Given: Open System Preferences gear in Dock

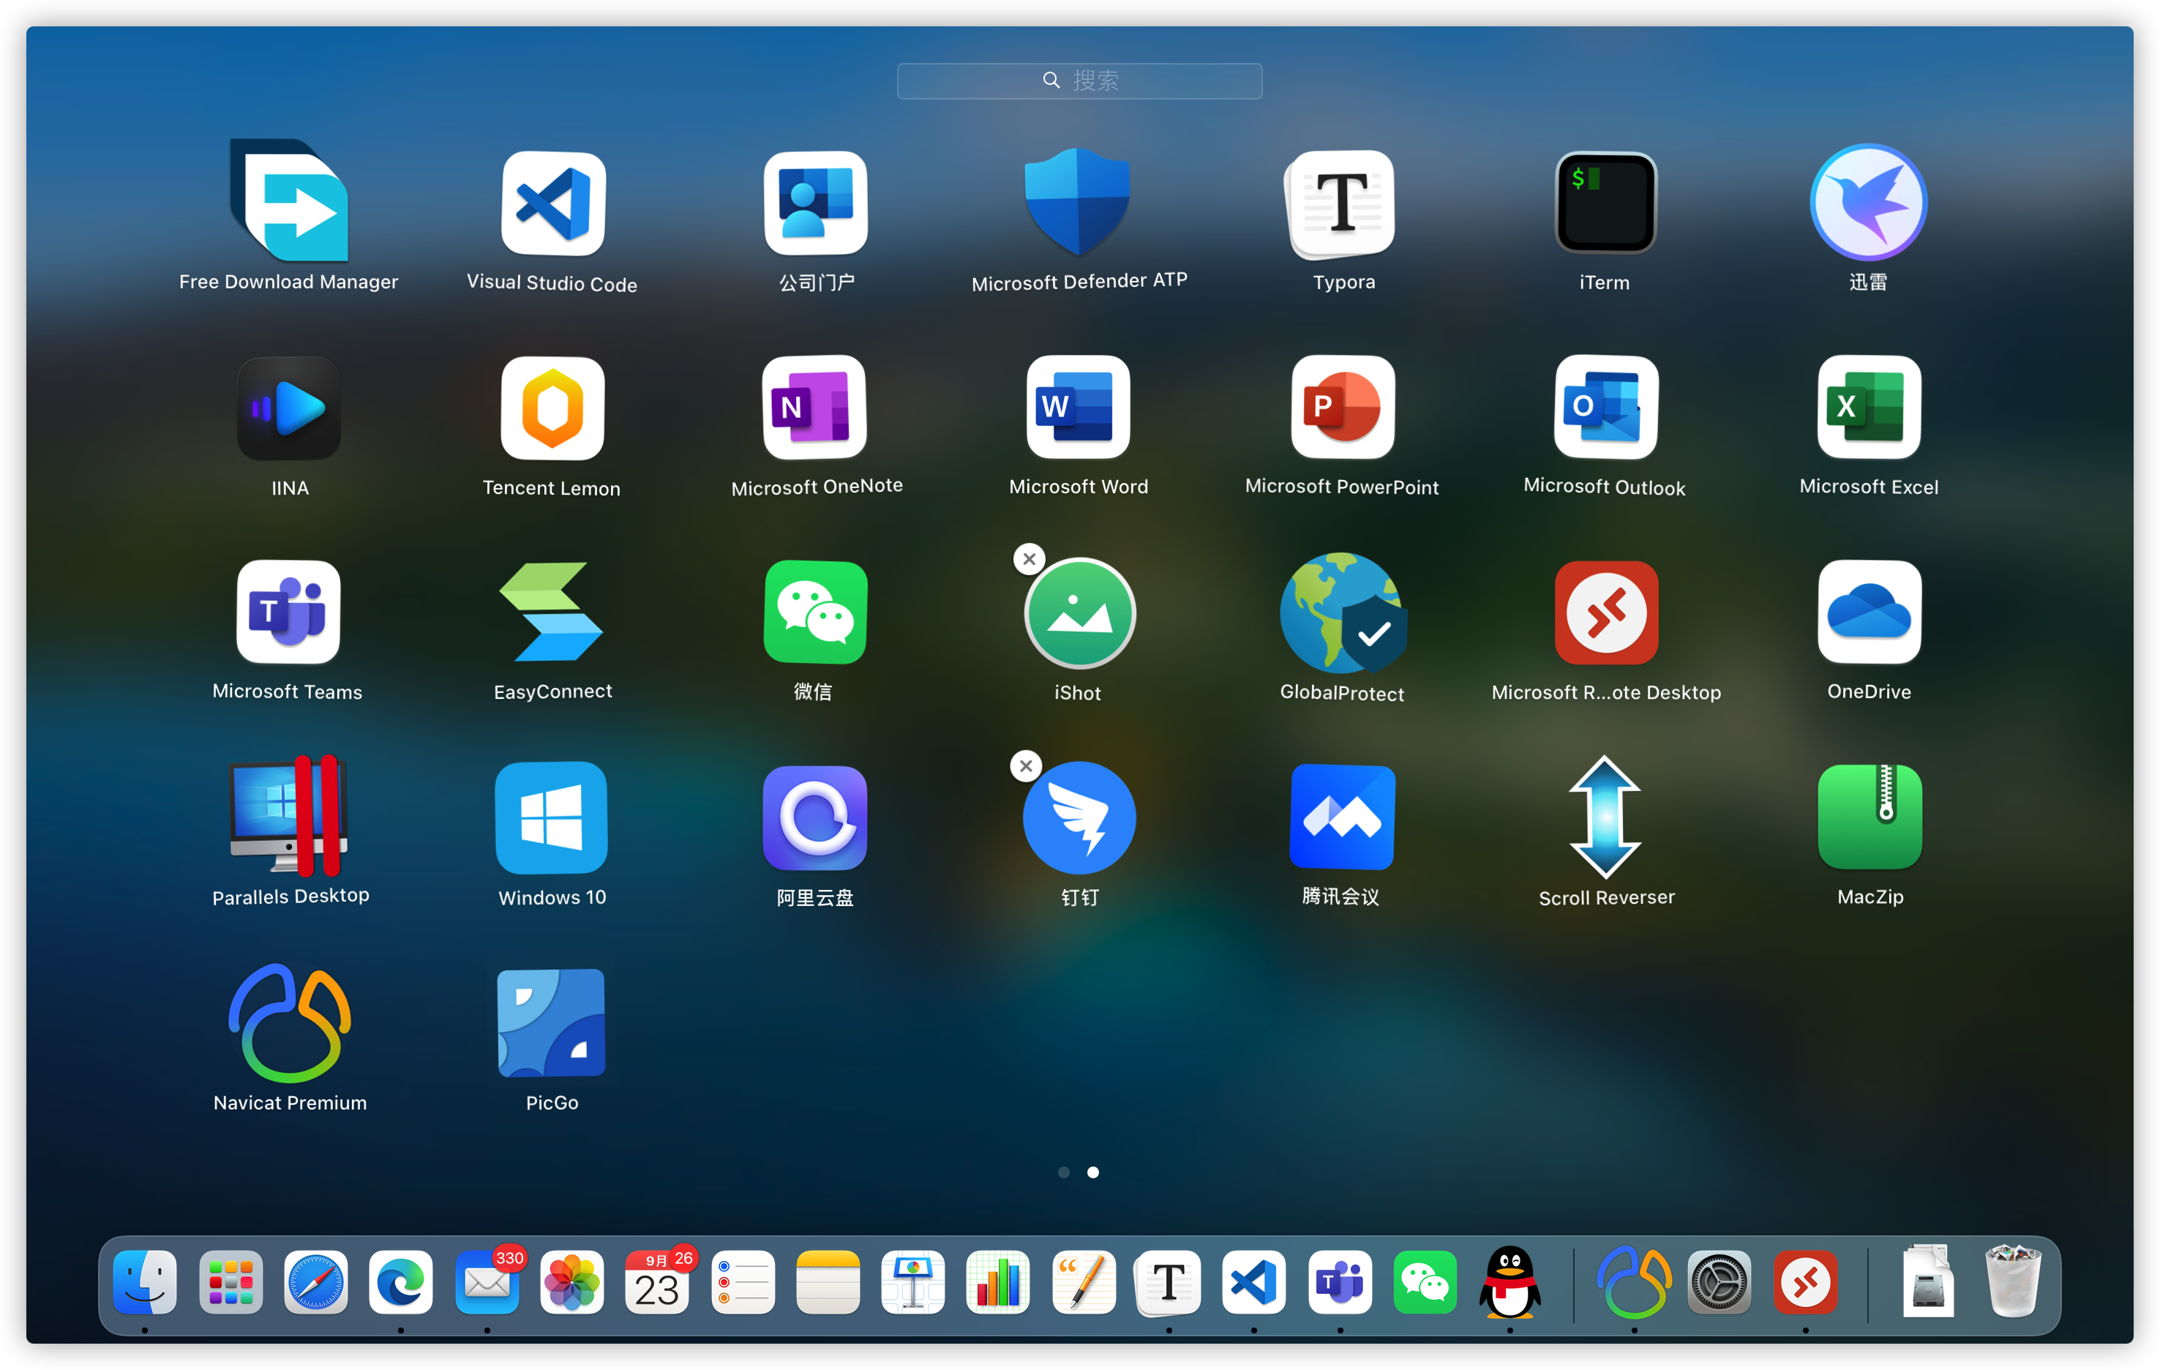Looking at the screenshot, I should (x=1720, y=1282).
